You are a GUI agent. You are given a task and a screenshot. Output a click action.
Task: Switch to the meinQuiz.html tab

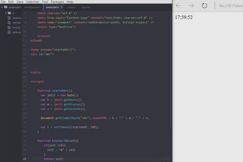(x=32, y=7)
